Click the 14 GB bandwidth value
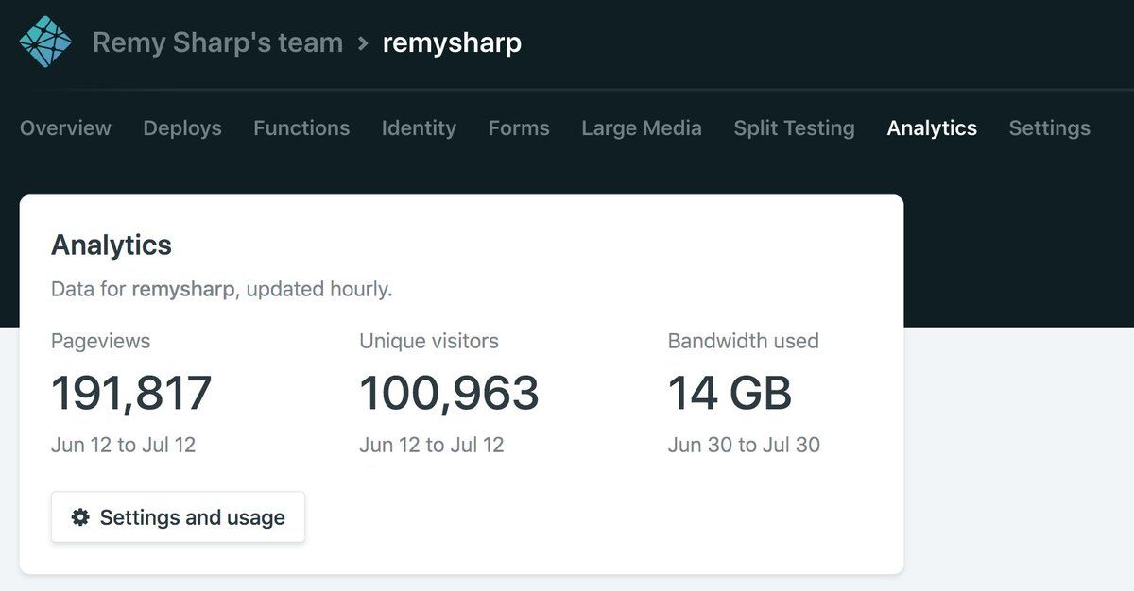Image resolution: width=1134 pixels, height=591 pixels. pyautogui.click(x=730, y=394)
